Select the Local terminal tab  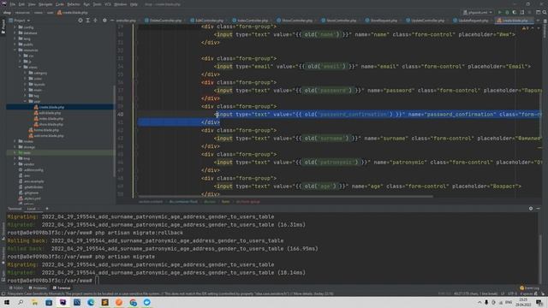click(32, 209)
